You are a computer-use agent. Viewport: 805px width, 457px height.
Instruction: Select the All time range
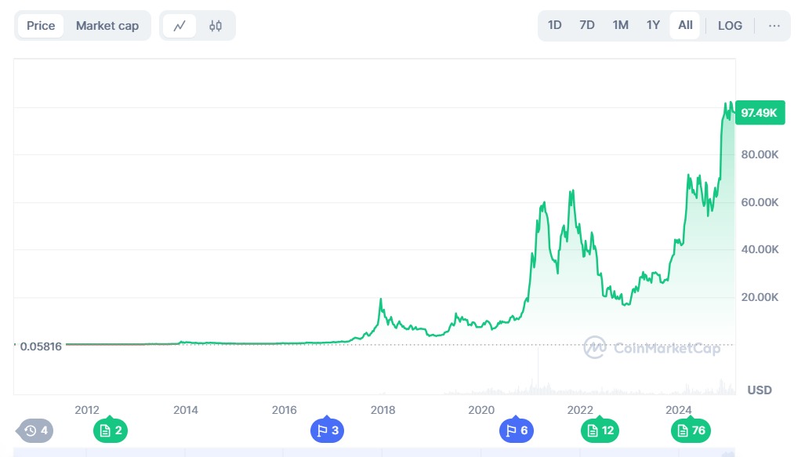point(685,25)
